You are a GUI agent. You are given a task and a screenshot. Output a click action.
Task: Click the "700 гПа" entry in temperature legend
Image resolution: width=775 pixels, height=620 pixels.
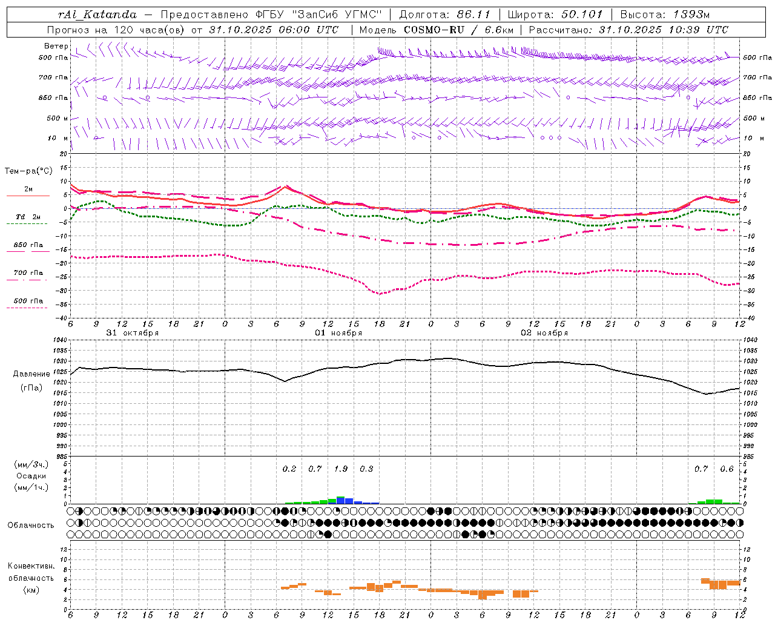28,272
